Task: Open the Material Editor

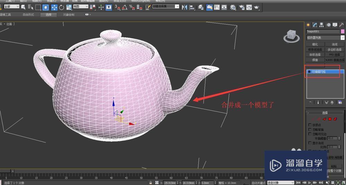Action: [233, 7]
